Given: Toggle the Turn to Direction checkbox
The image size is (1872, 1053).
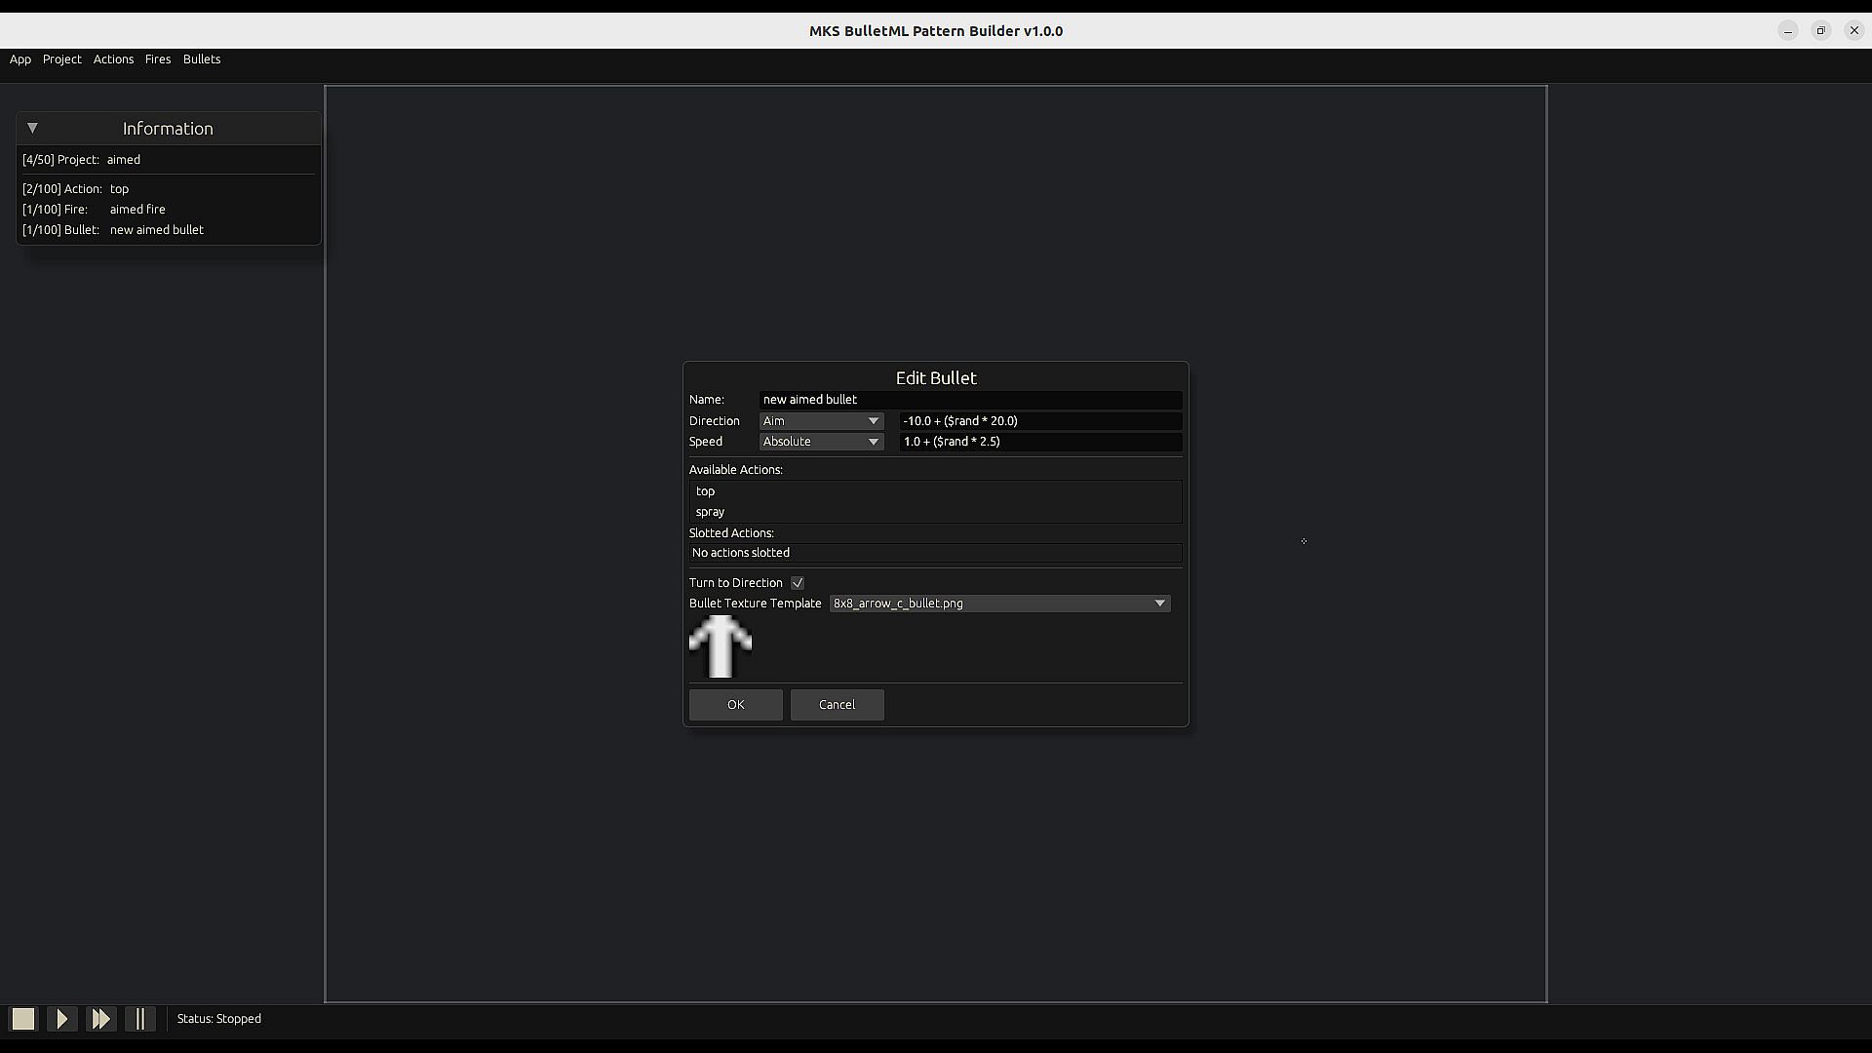Looking at the screenshot, I should [798, 583].
